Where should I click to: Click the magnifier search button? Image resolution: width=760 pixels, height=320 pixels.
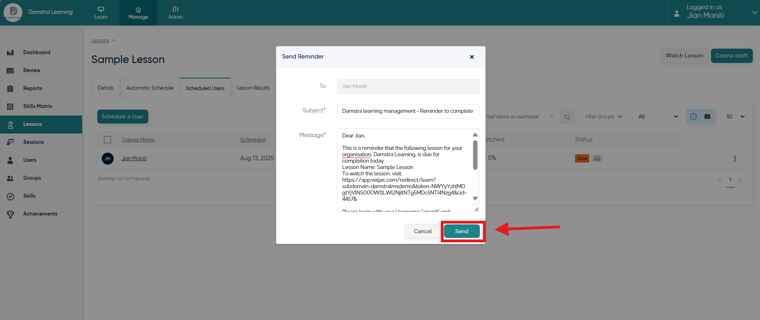(567, 117)
